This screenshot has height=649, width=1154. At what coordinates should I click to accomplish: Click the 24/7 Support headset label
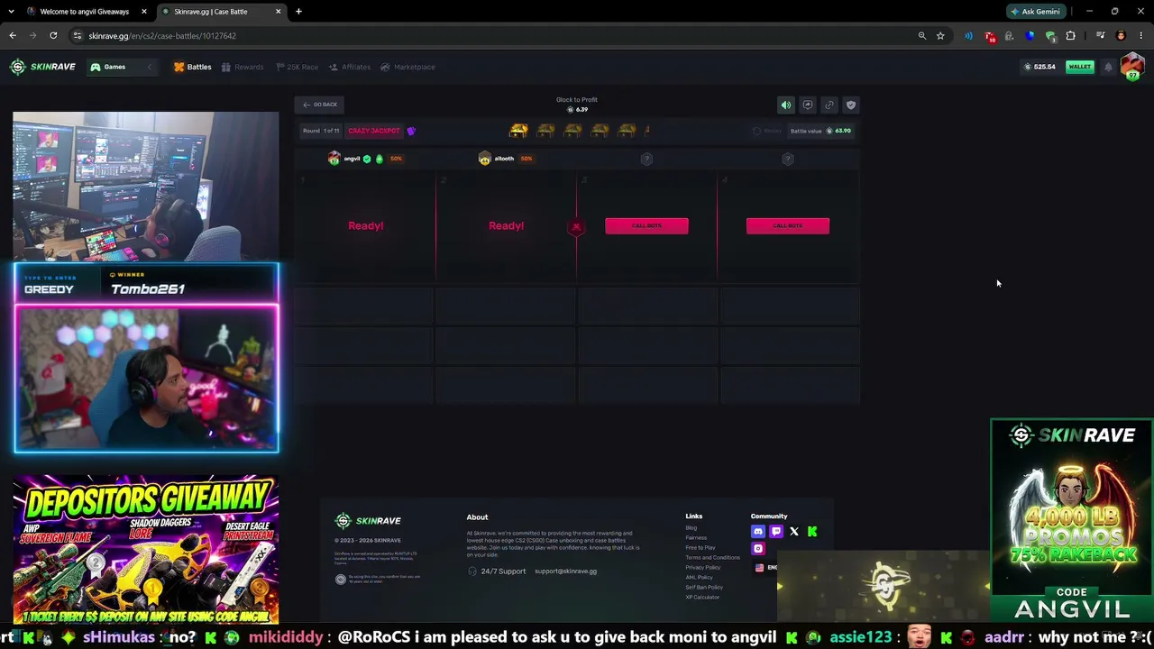coord(497,571)
